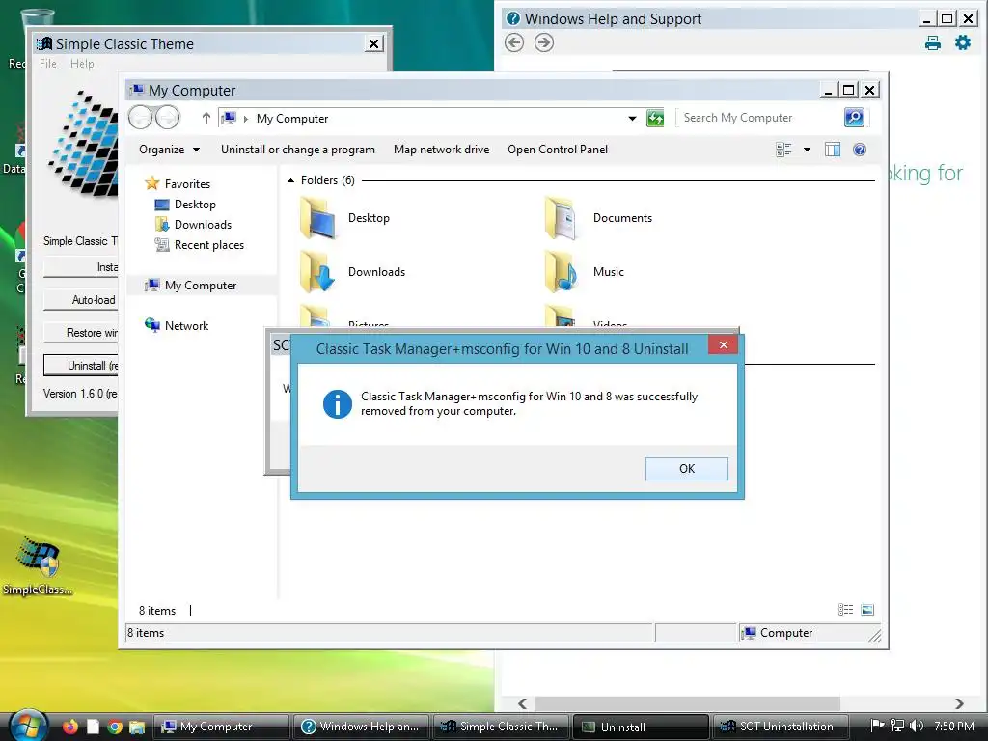The height and width of the screenshot is (741, 988).
Task: Switch to Windows Help taskbar button
Action: 361,727
